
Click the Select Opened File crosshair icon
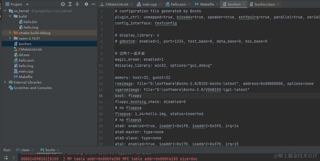pyautogui.click(x=63, y=4)
